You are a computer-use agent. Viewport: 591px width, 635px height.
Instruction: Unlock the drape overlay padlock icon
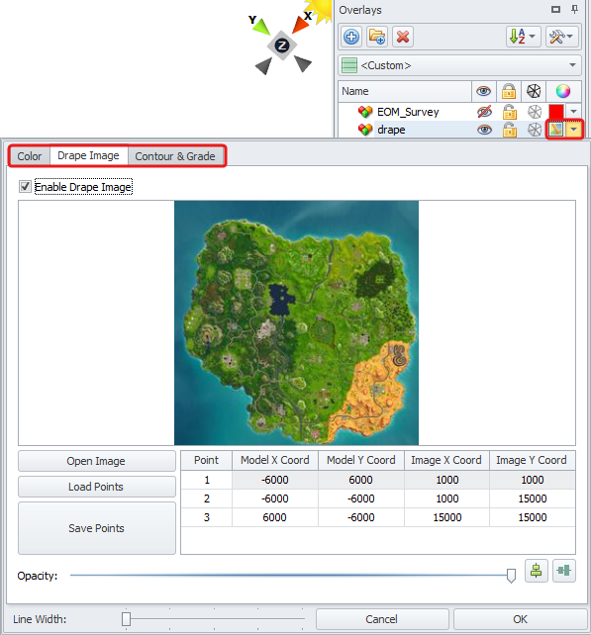(509, 130)
